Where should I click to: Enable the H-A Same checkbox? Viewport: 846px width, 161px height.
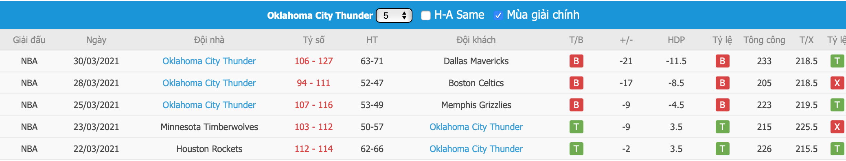pos(425,15)
